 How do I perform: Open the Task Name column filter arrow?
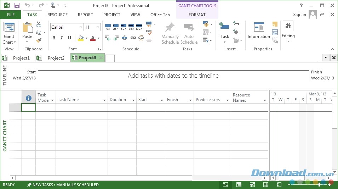pos(104,100)
